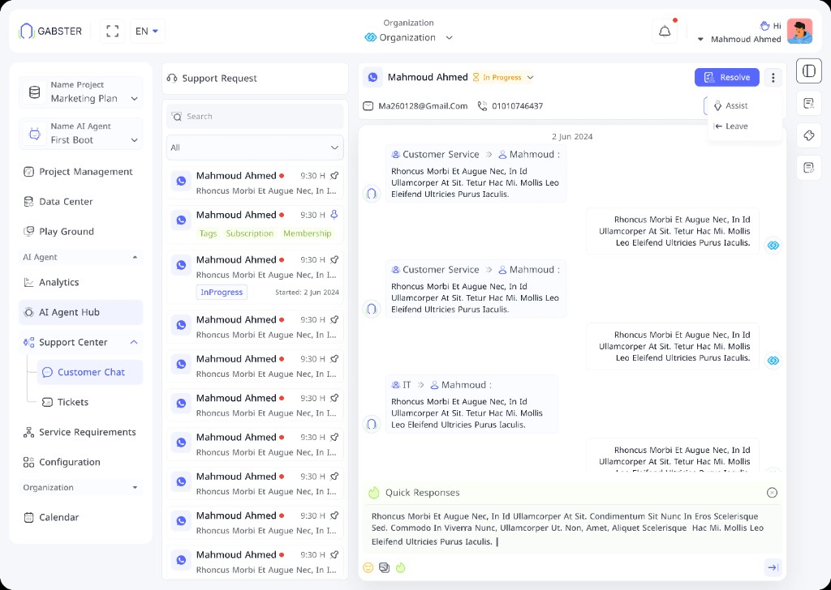
Task: Open the notifications bell
Action: point(665,32)
